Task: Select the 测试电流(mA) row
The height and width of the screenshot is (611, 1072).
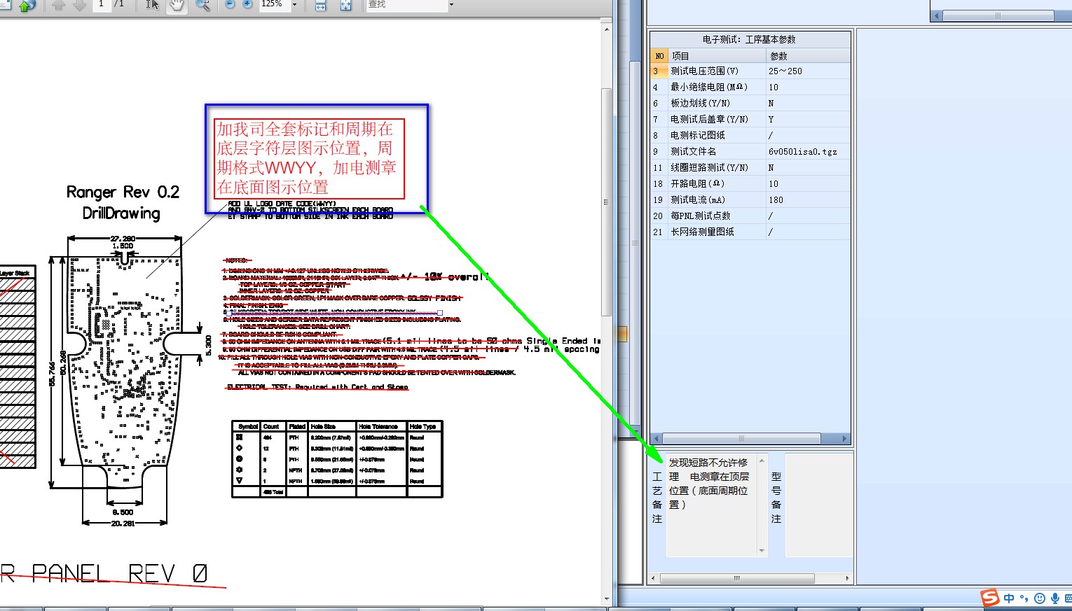Action: pos(750,199)
